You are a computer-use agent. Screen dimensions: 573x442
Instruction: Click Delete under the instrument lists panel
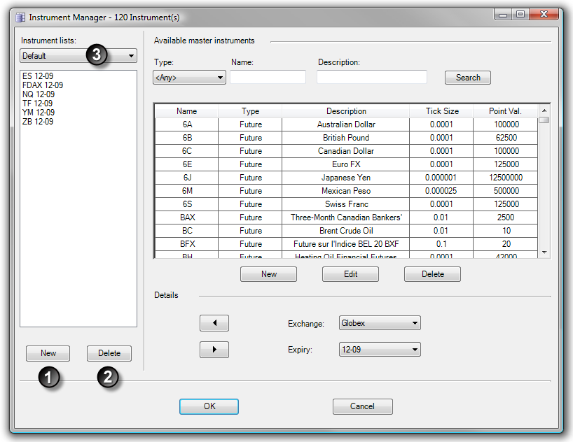click(109, 353)
